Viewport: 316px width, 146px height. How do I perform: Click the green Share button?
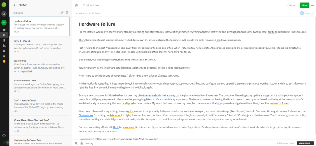(305, 6)
